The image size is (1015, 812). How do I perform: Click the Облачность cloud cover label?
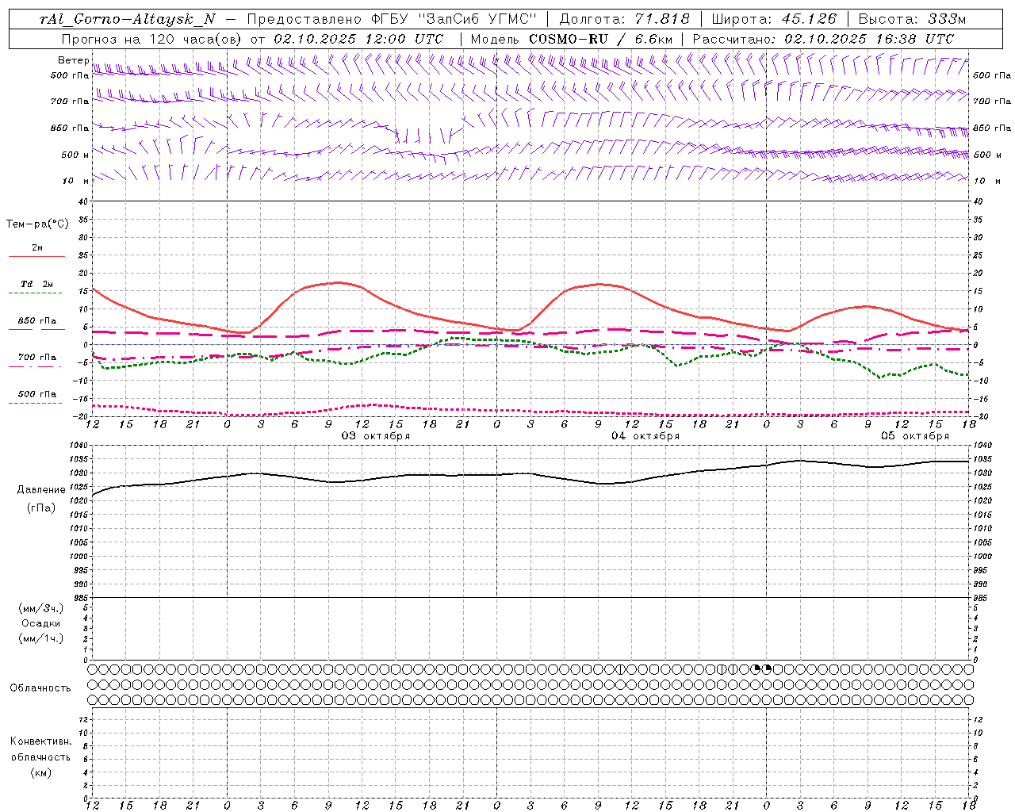pos(40,688)
